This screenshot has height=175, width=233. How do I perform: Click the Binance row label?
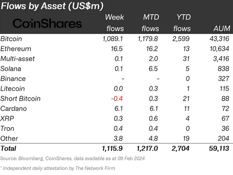pos(13,79)
